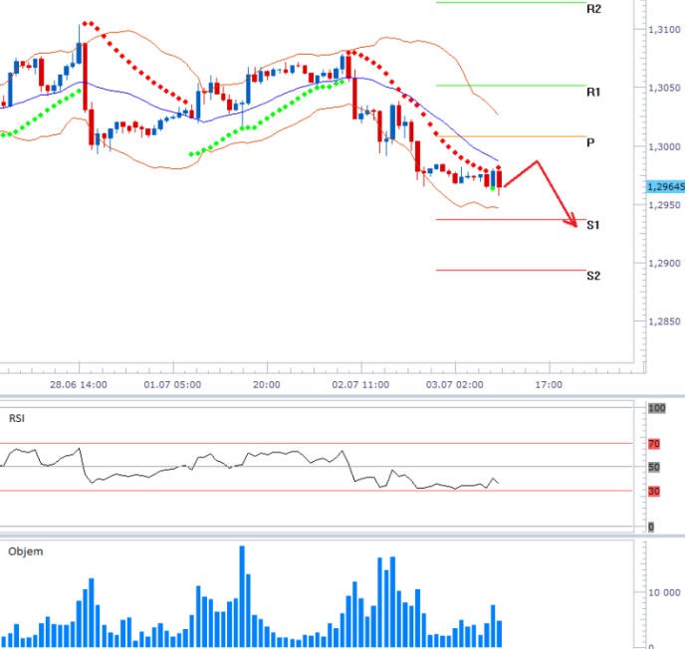Viewport: 685px width, 649px height.
Task: Click the 1,3100 price axis label
Action: [664, 30]
